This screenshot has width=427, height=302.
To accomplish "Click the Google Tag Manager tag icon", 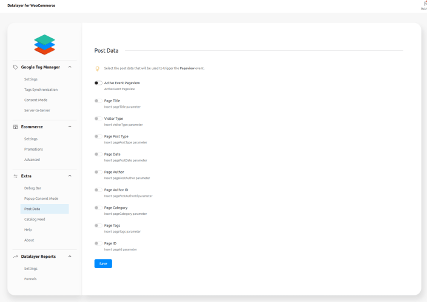I will [x=15, y=67].
